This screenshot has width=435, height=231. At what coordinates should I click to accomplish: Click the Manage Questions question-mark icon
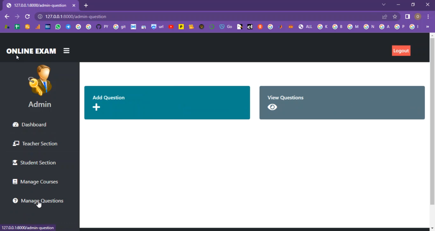click(15, 201)
